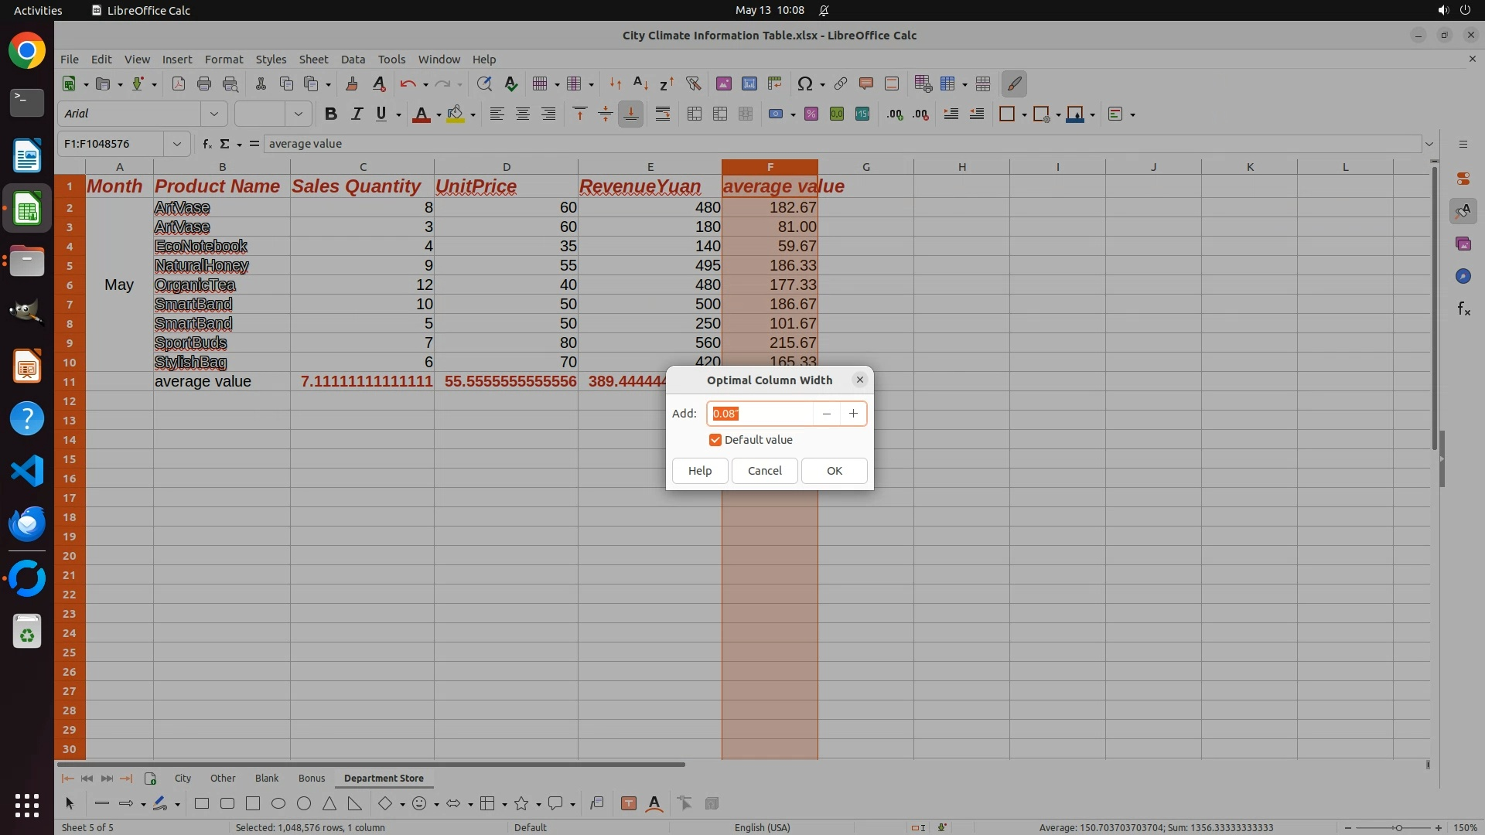
Task: Click the Format as Percent icon
Action: point(811,114)
